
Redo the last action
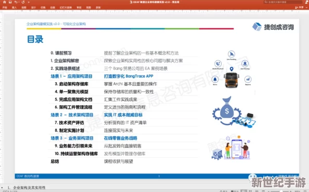tap(23, 2)
